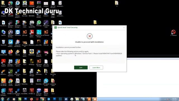Open the Repair folder on desktop
The height and width of the screenshot is (101, 179).
[25, 62]
